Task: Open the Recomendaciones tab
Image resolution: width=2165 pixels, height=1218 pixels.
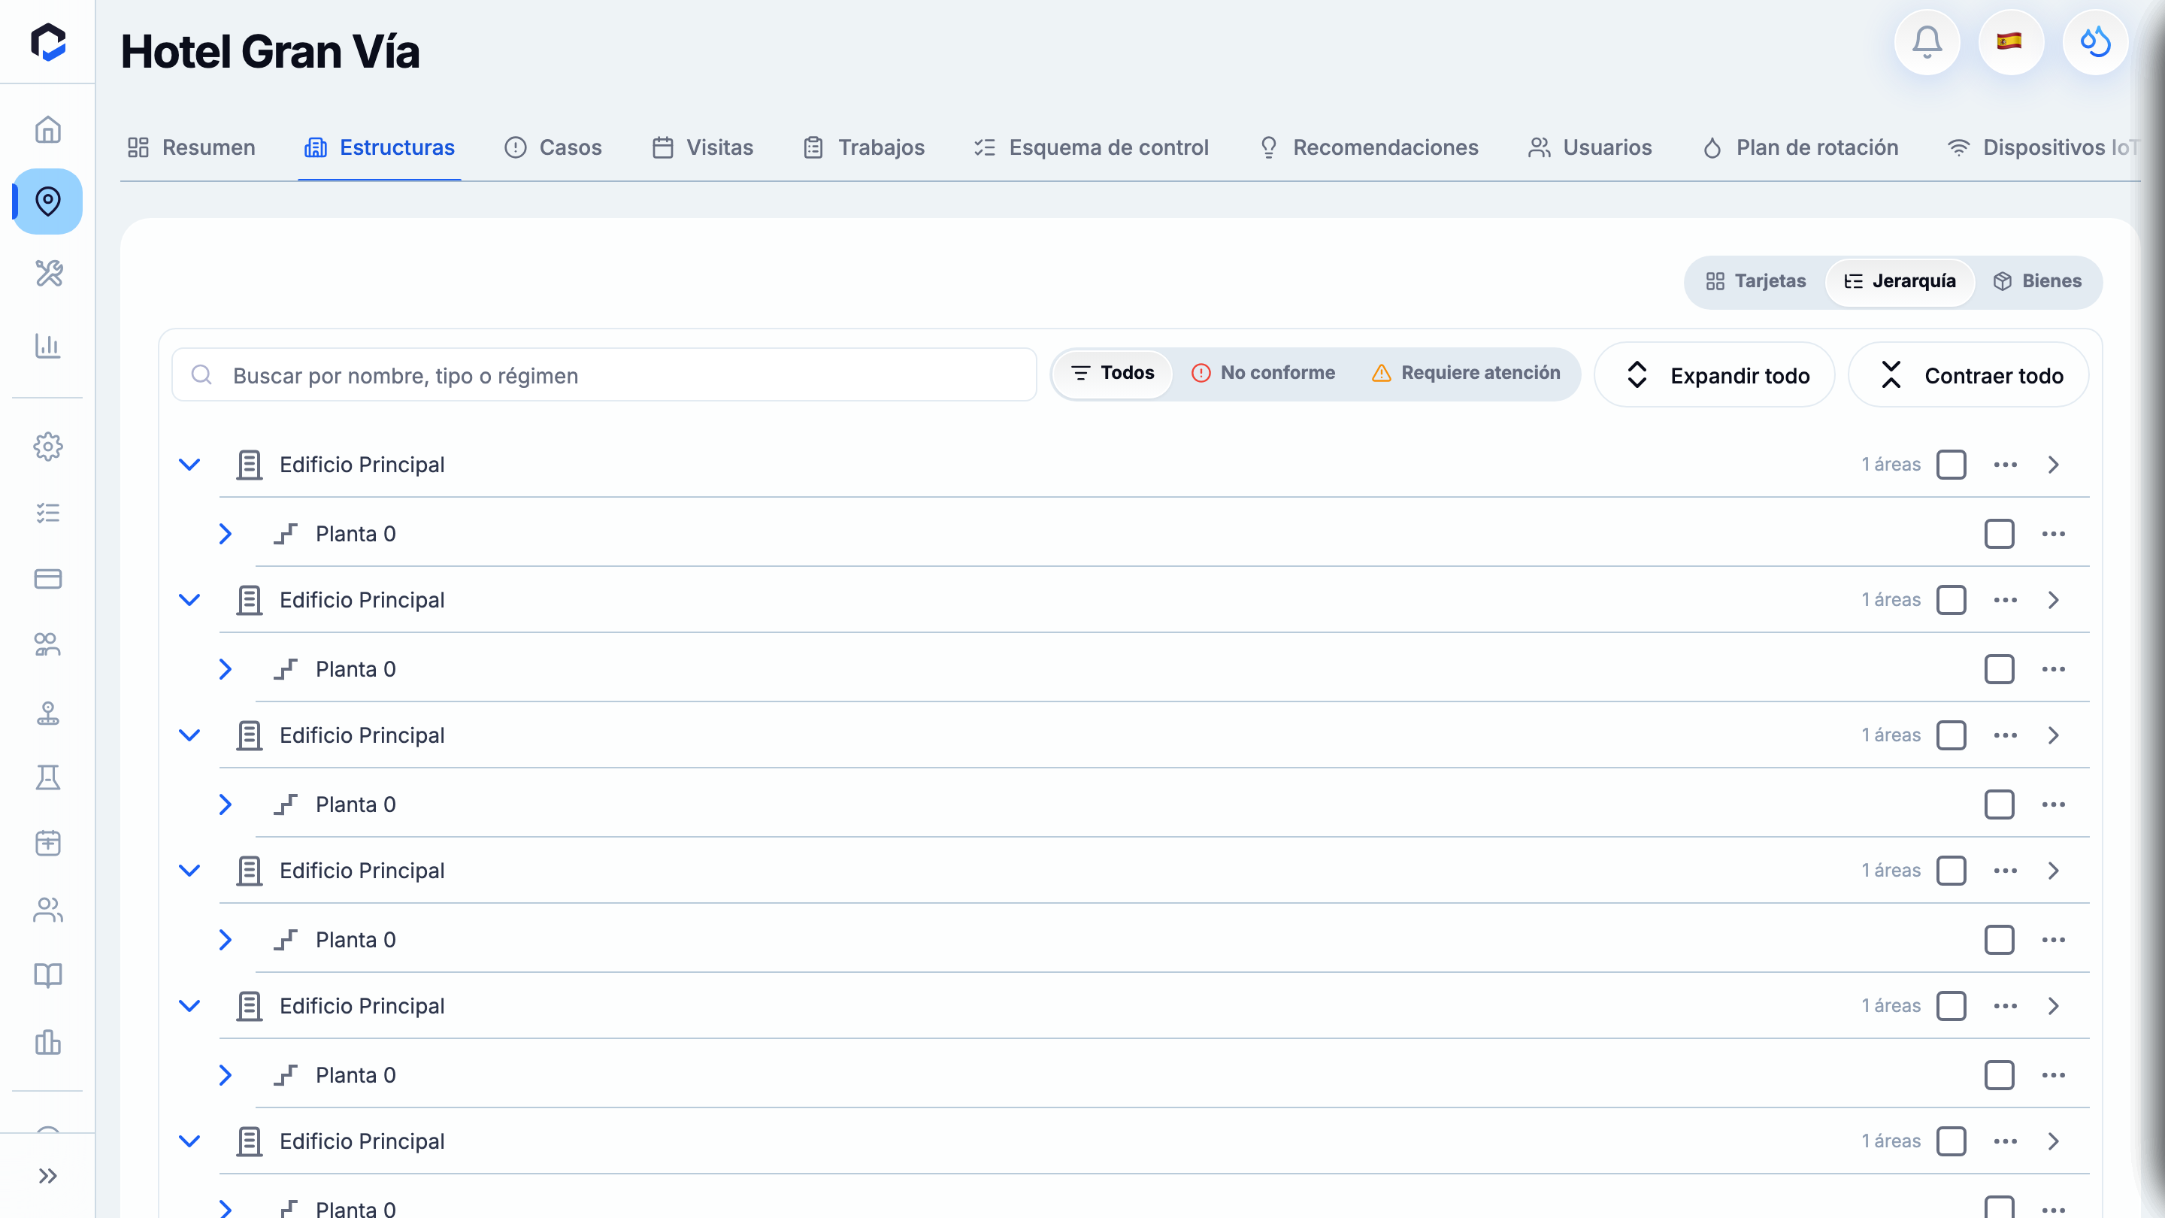Action: pyautogui.click(x=1368, y=148)
